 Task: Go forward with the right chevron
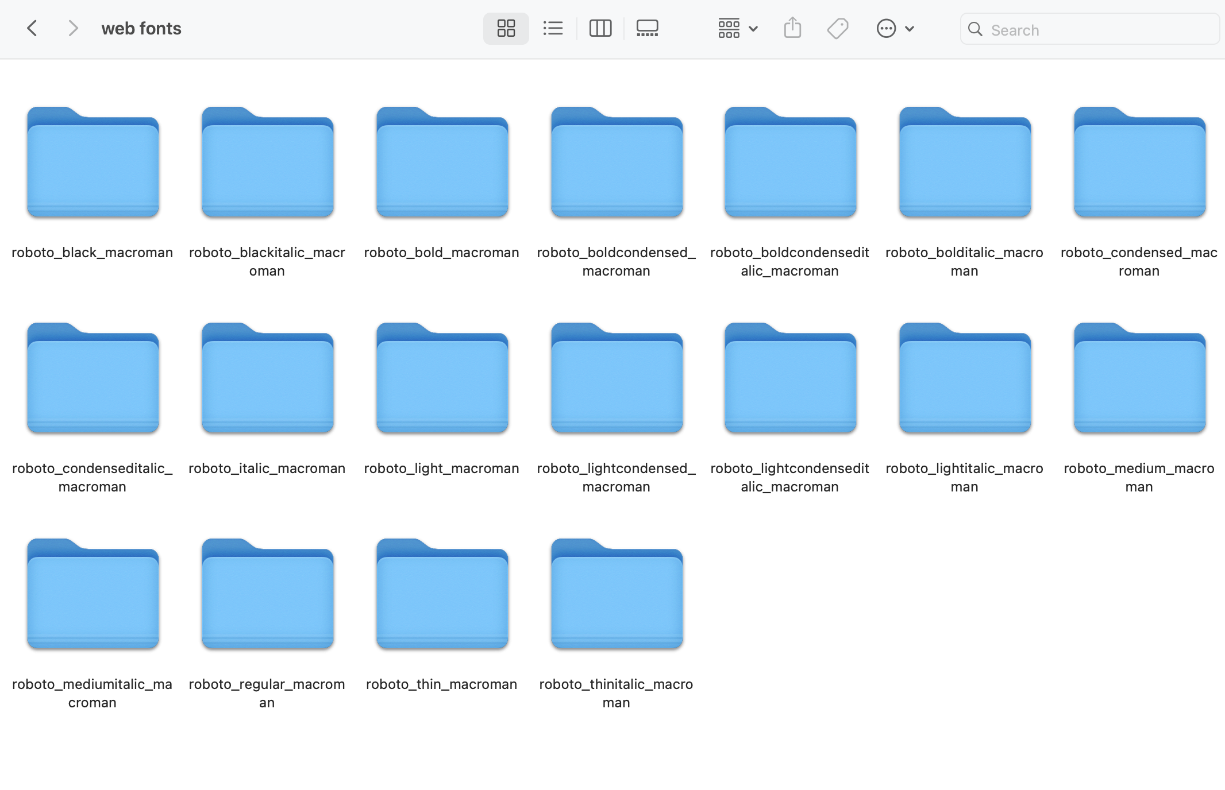(x=72, y=28)
